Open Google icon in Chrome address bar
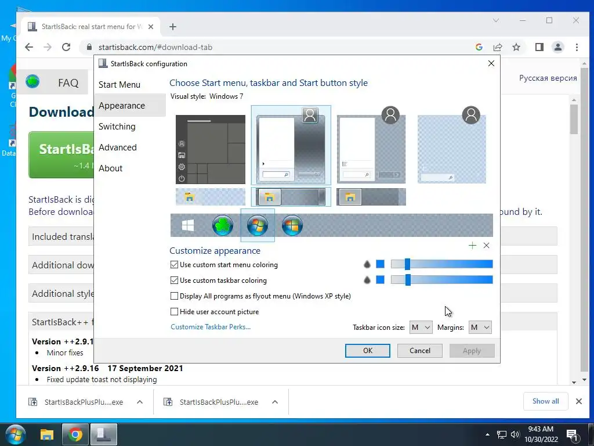Image resolution: width=594 pixels, height=446 pixels. (x=479, y=47)
